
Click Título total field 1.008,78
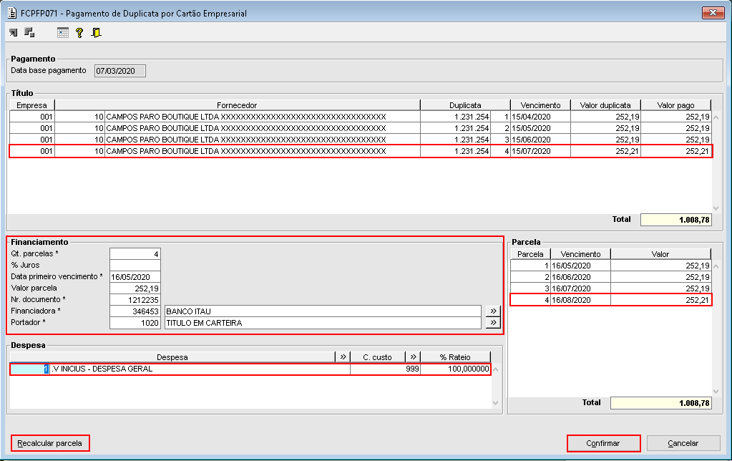coord(676,220)
